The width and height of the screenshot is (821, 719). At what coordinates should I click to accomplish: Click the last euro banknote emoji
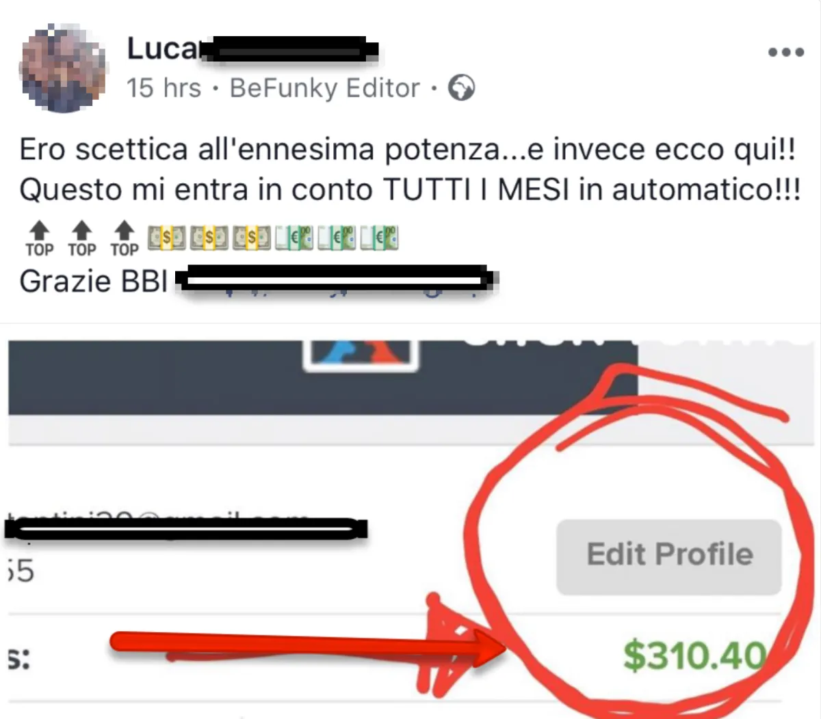tap(379, 239)
